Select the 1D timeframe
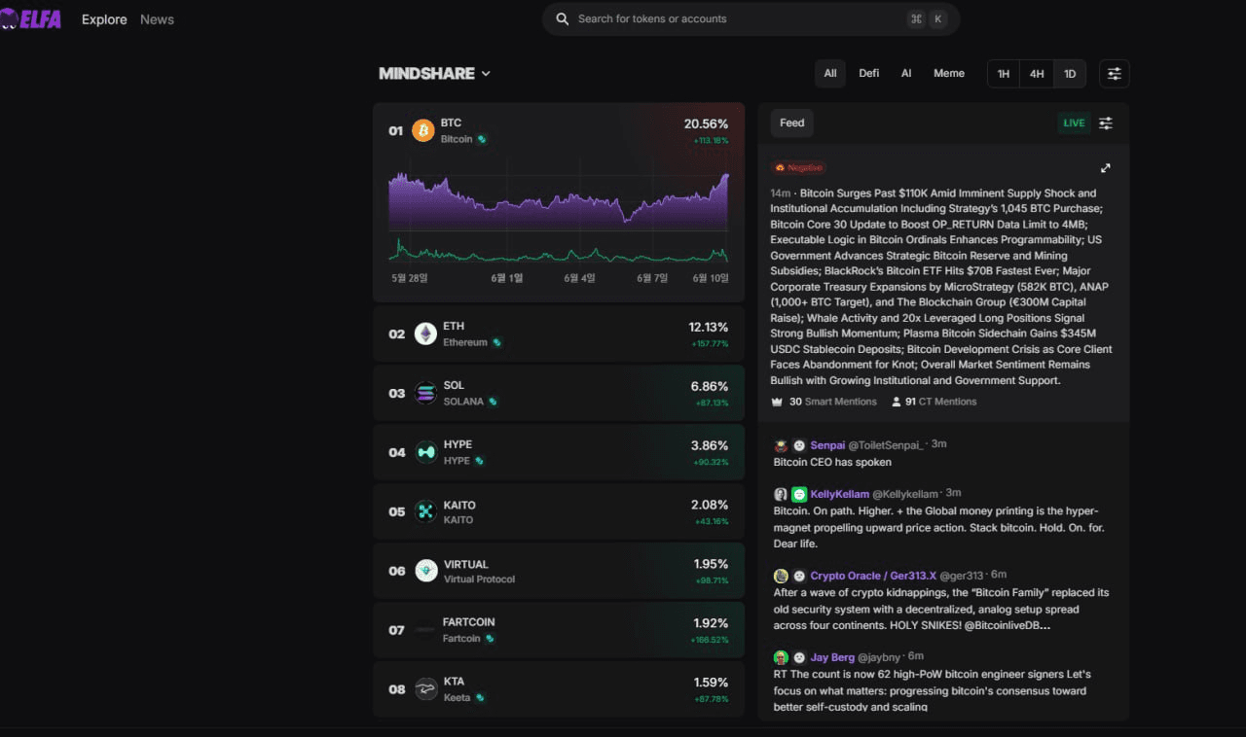The height and width of the screenshot is (737, 1246). (1070, 74)
